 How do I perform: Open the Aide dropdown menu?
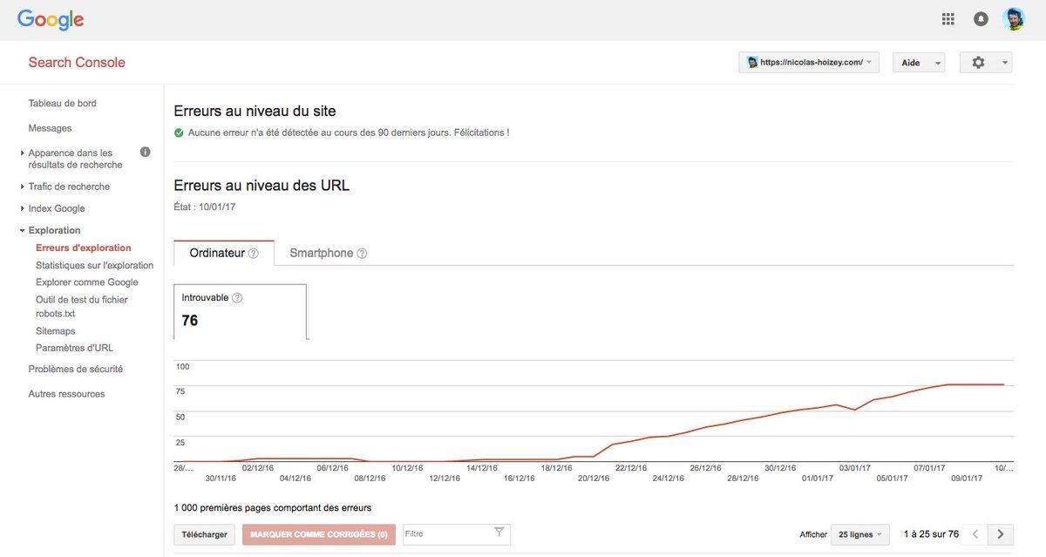[918, 63]
